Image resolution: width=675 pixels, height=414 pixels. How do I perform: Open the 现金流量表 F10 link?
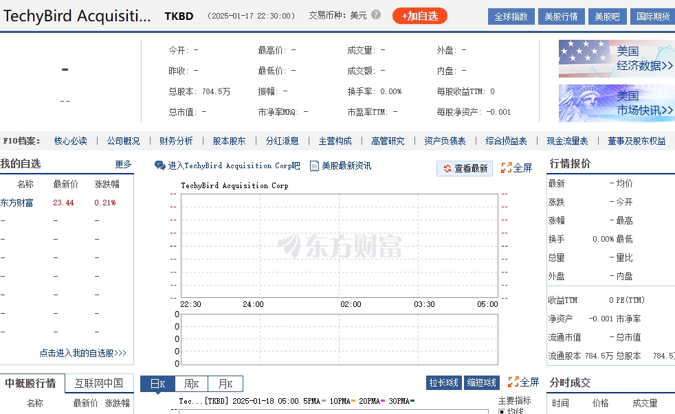tap(567, 141)
